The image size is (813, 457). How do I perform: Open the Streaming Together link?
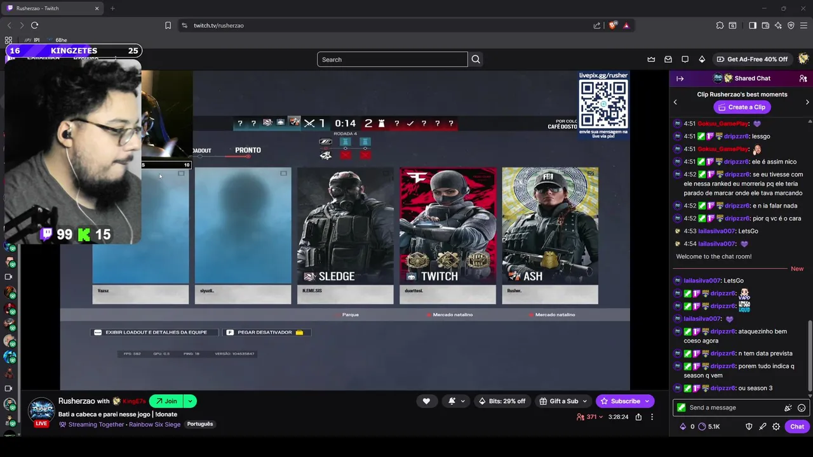click(x=96, y=425)
